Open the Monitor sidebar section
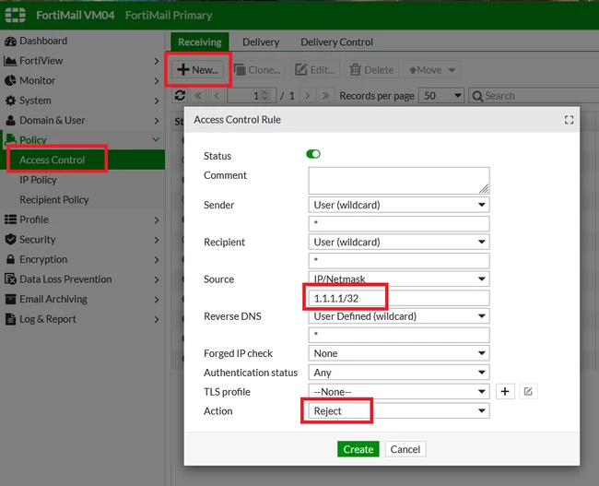Viewport: 599px width, 486px height. (37, 80)
